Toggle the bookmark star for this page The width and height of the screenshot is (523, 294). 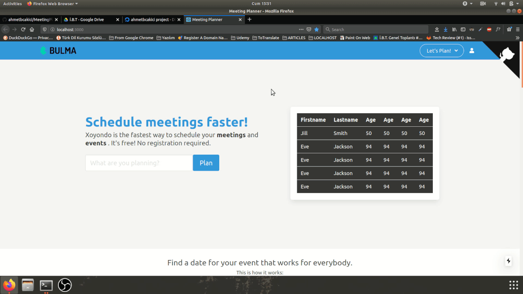(316, 30)
